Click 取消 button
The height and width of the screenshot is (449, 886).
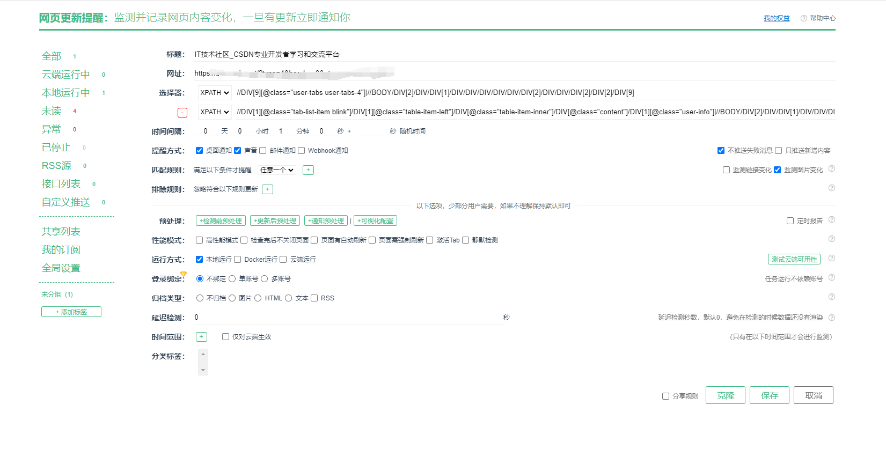pyautogui.click(x=814, y=395)
